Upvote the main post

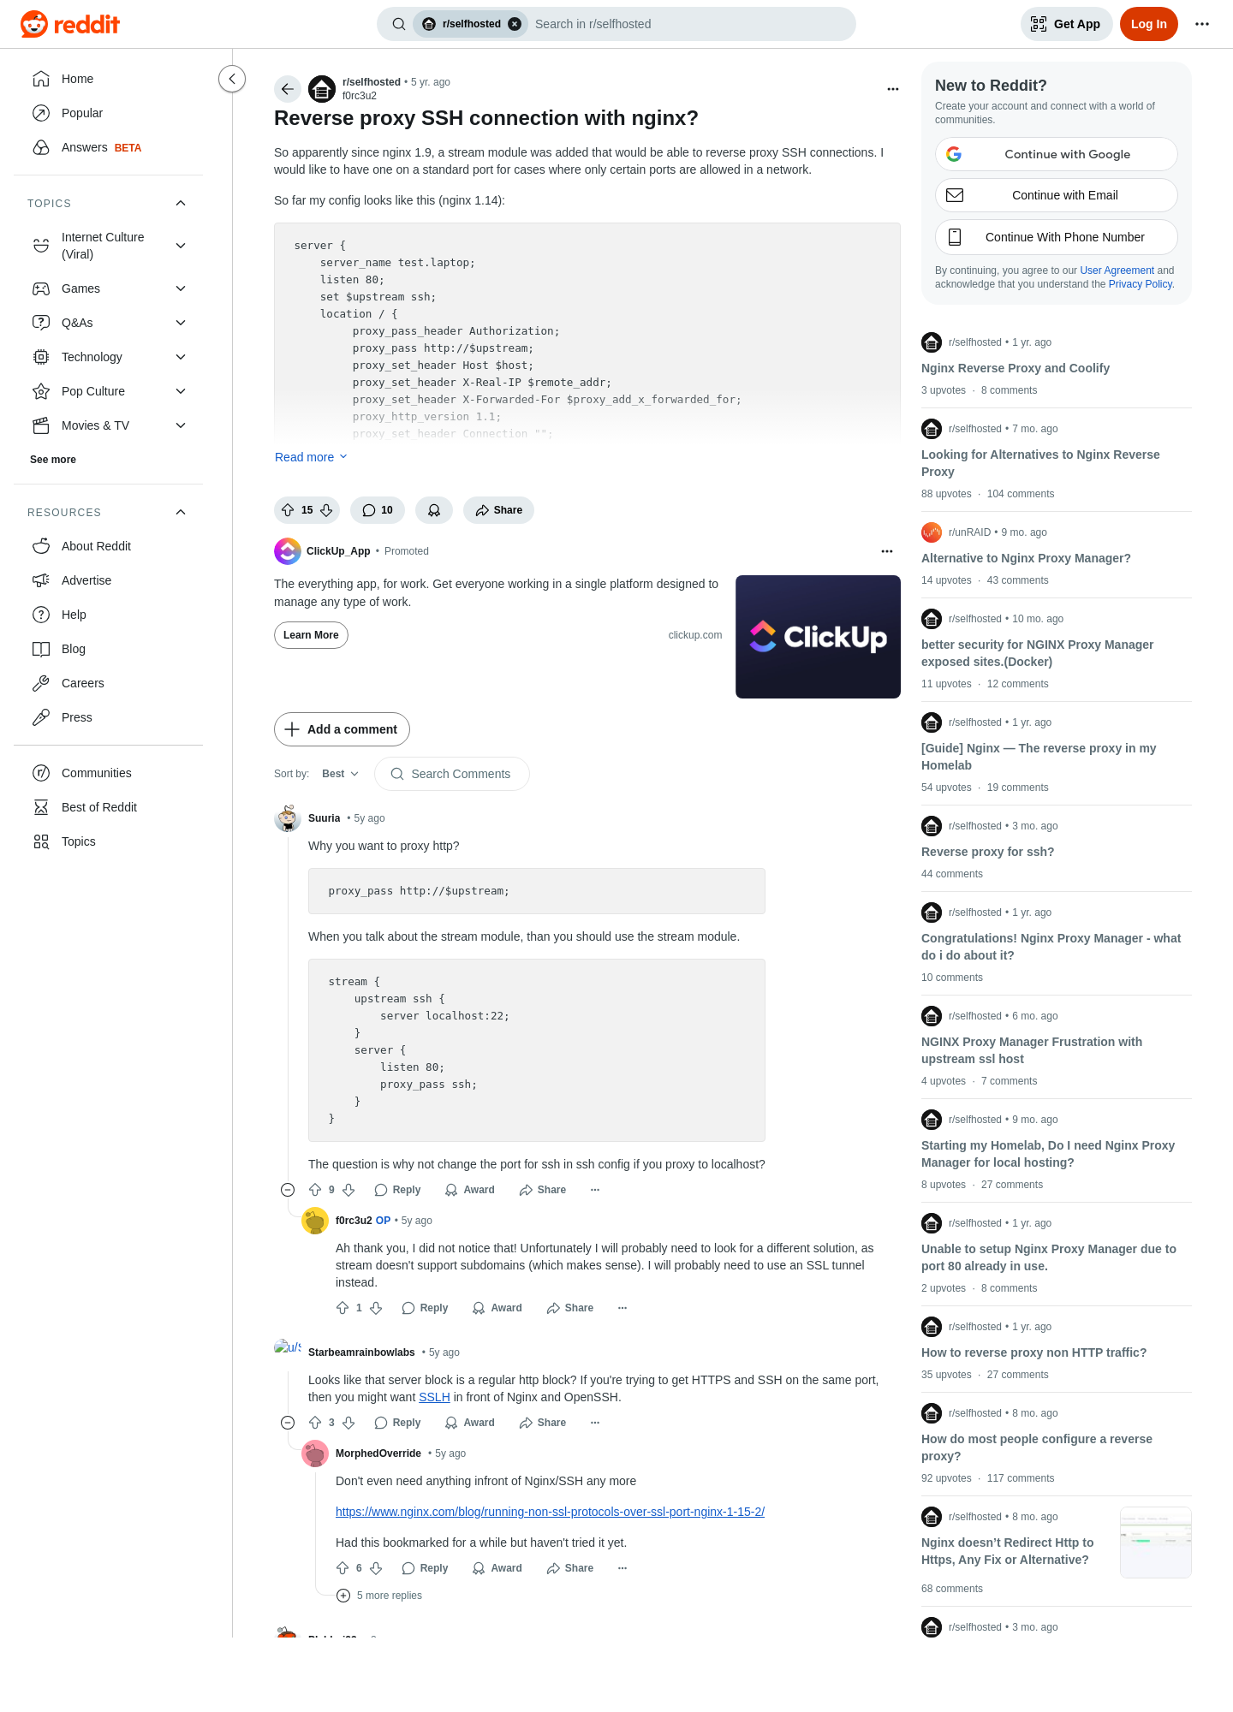tap(288, 510)
